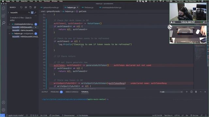The image size is (209, 117).
Task: Synchronize changes icon in status bar
Action: [x=27, y=115]
